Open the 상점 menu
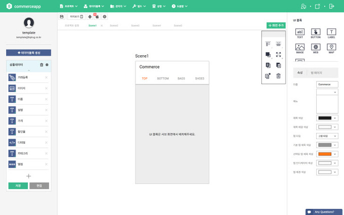Image resolution: width=344 pixels, height=215 pixels. pyautogui.click(x=159, y=6)
